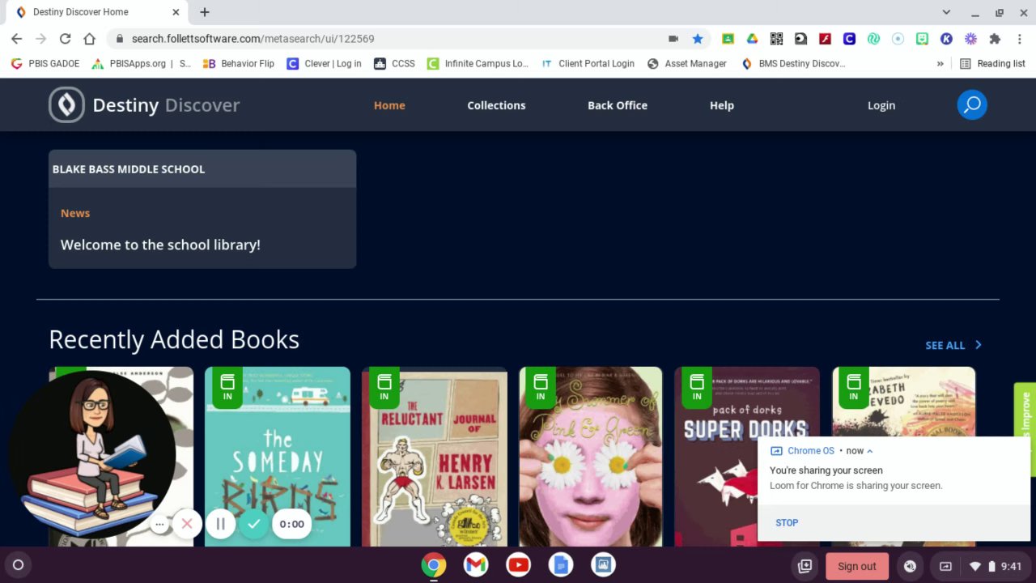Image resolution: width=1036 pixels, height=583 pixels.
Task: Click the Help us Improve side tab
Action: [x=1025, y=429]
